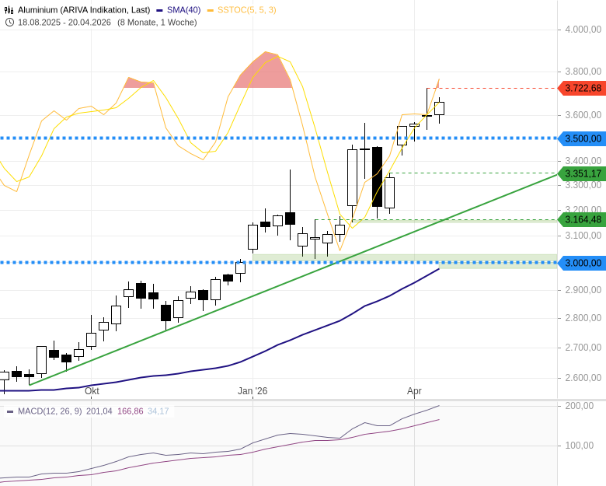Image resolution: width=606 pixels, height=486 pixels.
Task: Select the Okt label on time axis
Action: [92, 391]
